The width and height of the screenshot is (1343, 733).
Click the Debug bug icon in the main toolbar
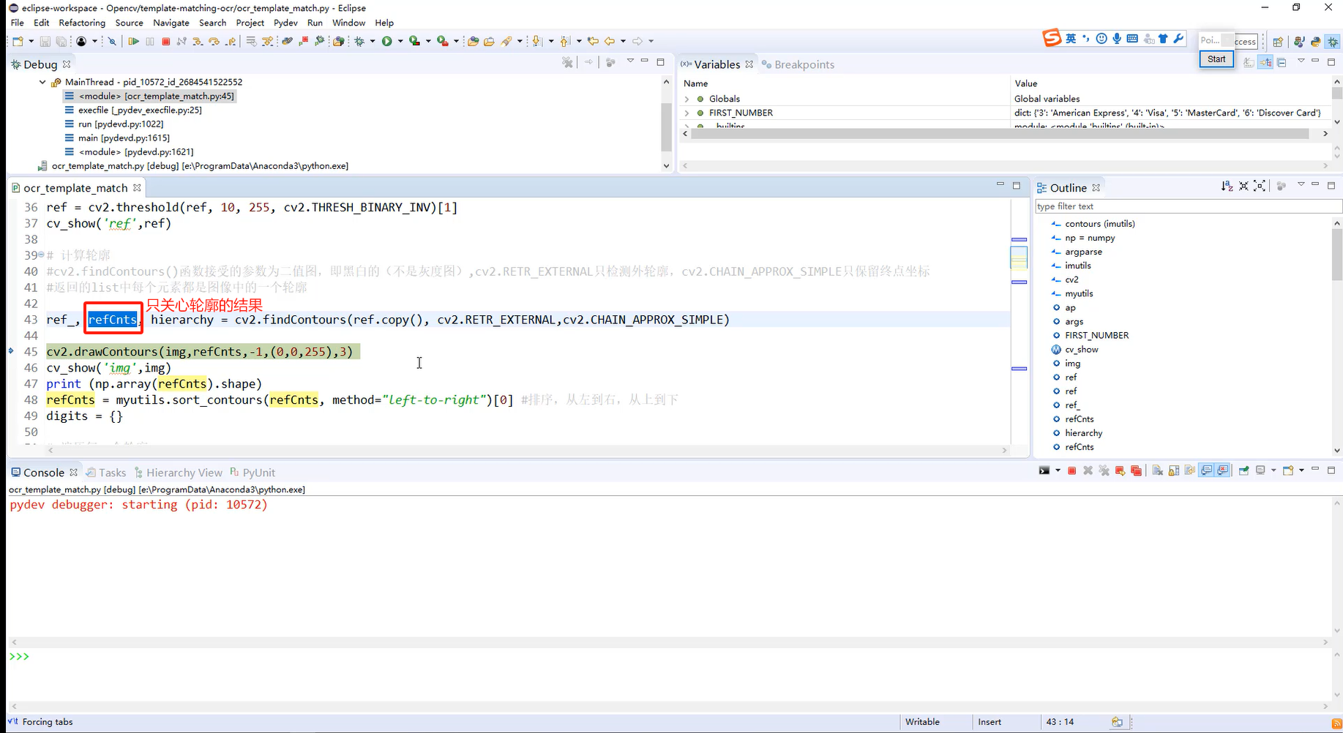[359, 41]
